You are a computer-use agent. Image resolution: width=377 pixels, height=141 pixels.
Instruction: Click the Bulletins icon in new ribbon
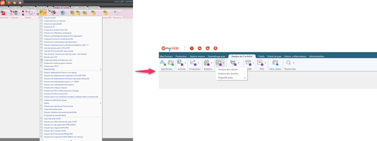pyautogui.click(x=207, y=63)
